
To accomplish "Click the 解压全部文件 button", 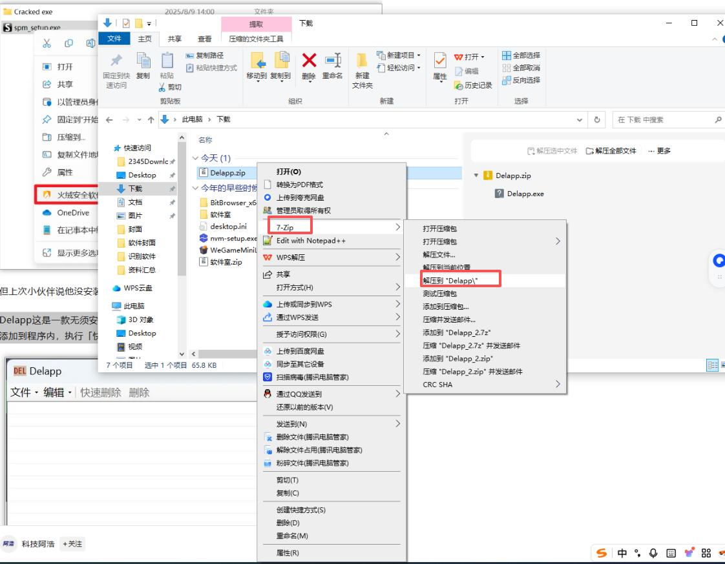I will 611,150.
